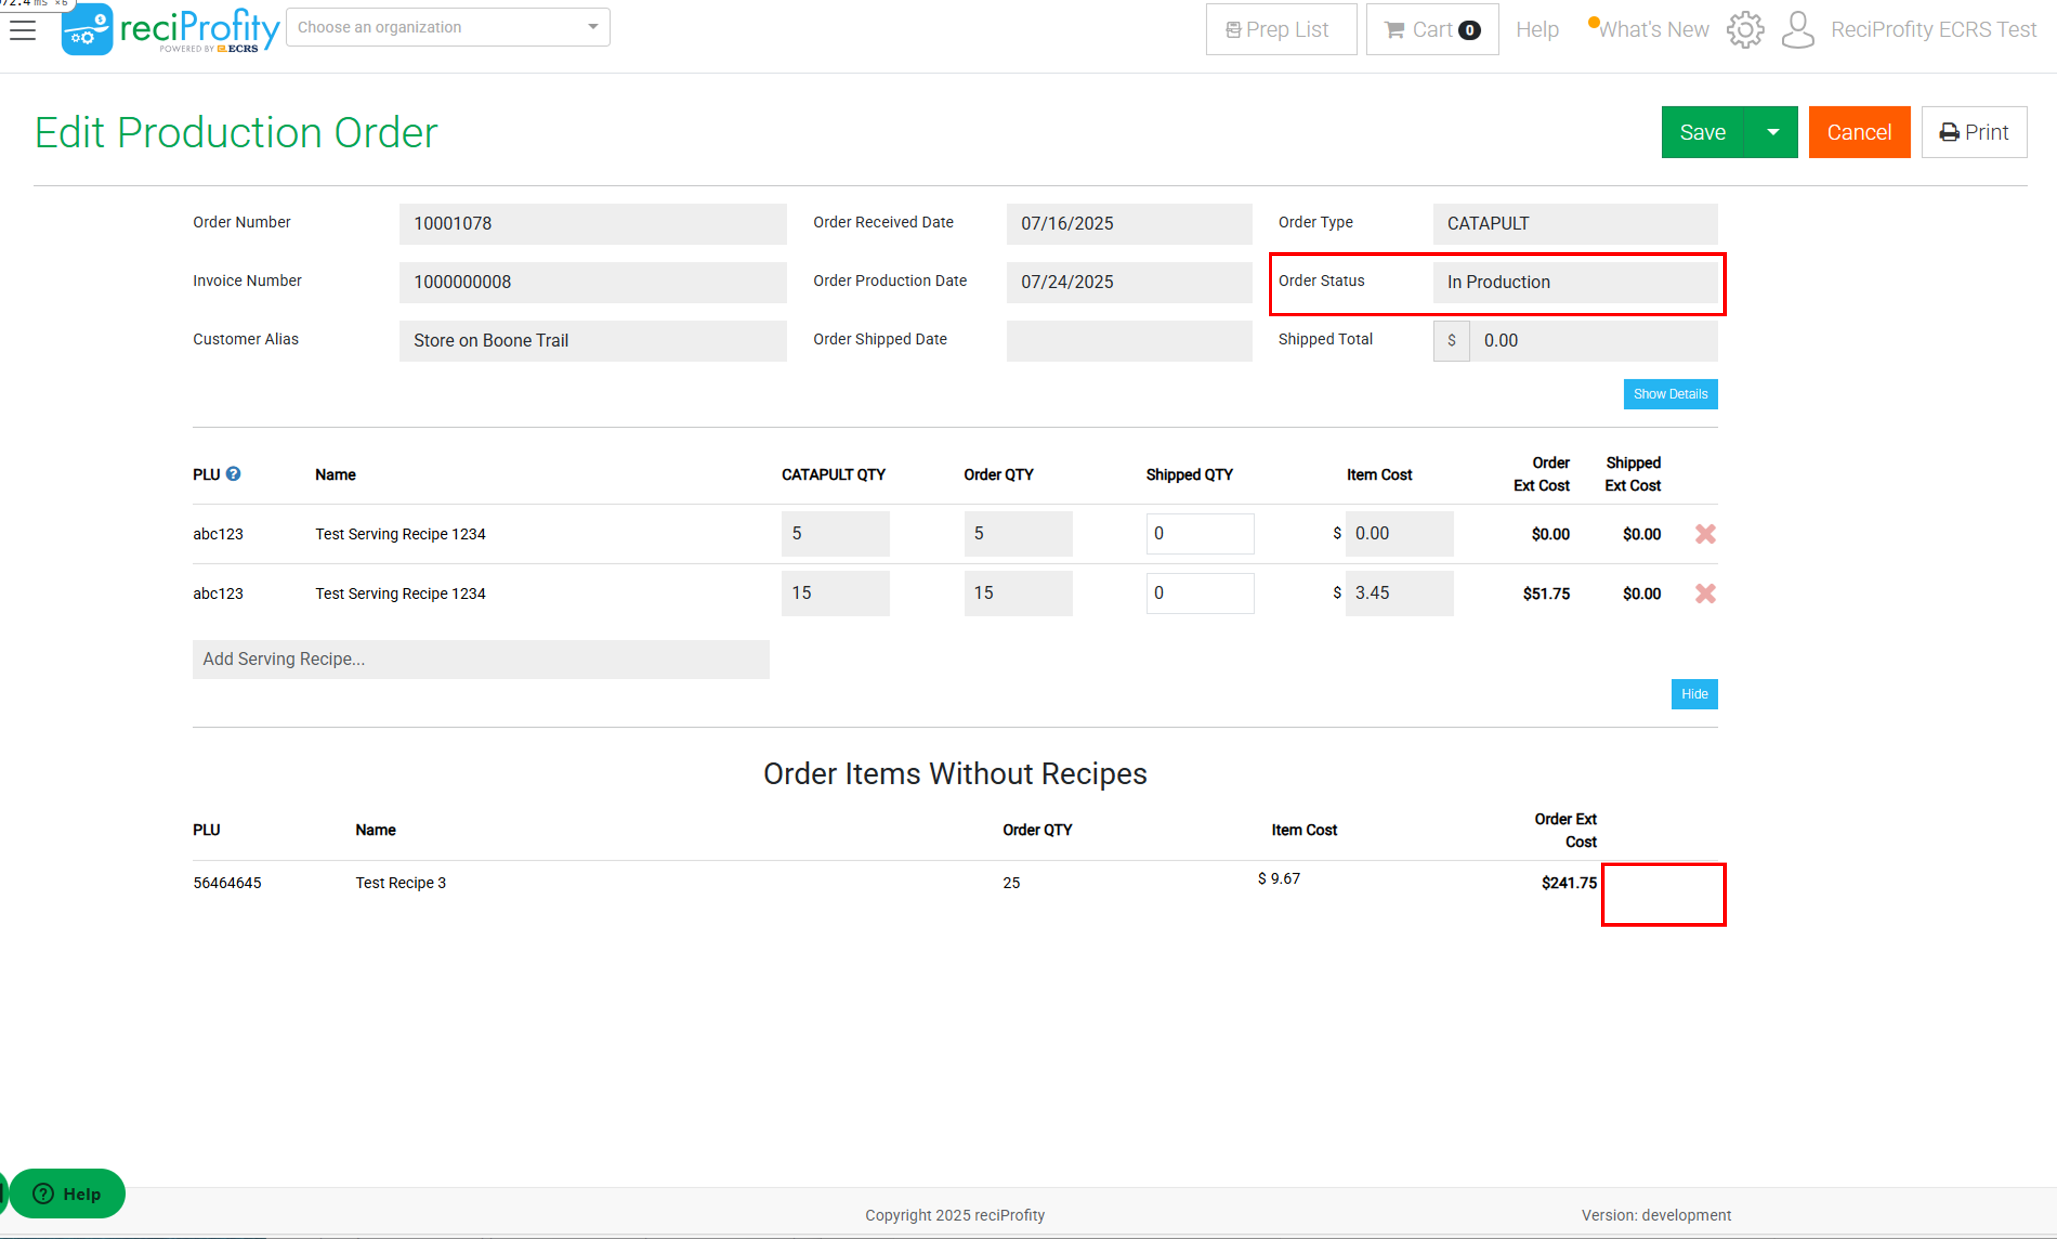2057x1239 pixels.
Task: Print the production order
Action: pos(1973,132)
